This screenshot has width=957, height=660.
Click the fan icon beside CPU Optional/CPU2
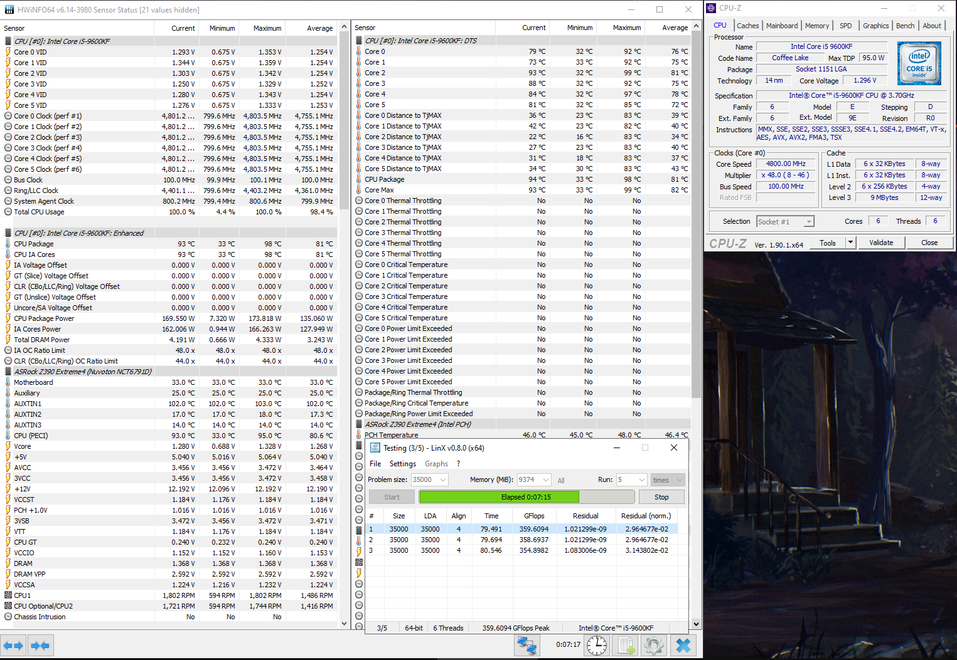tap(8, 606)
